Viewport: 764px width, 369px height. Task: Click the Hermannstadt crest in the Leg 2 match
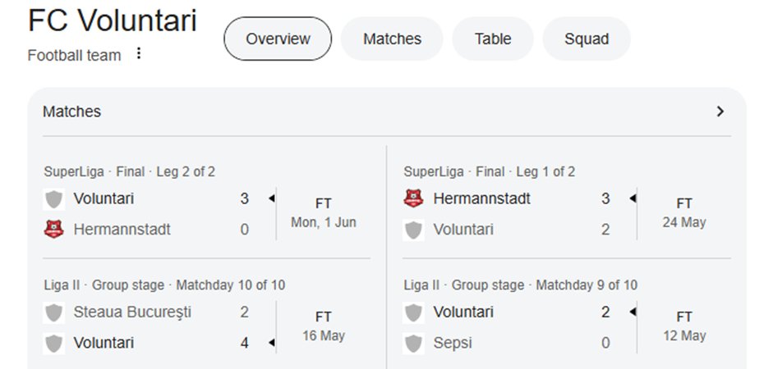tap(53, 229)
